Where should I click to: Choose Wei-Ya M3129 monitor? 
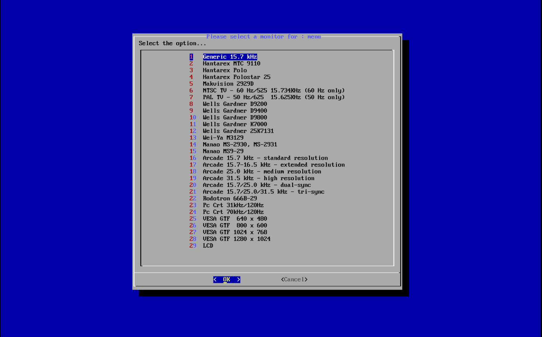point(223,138)
